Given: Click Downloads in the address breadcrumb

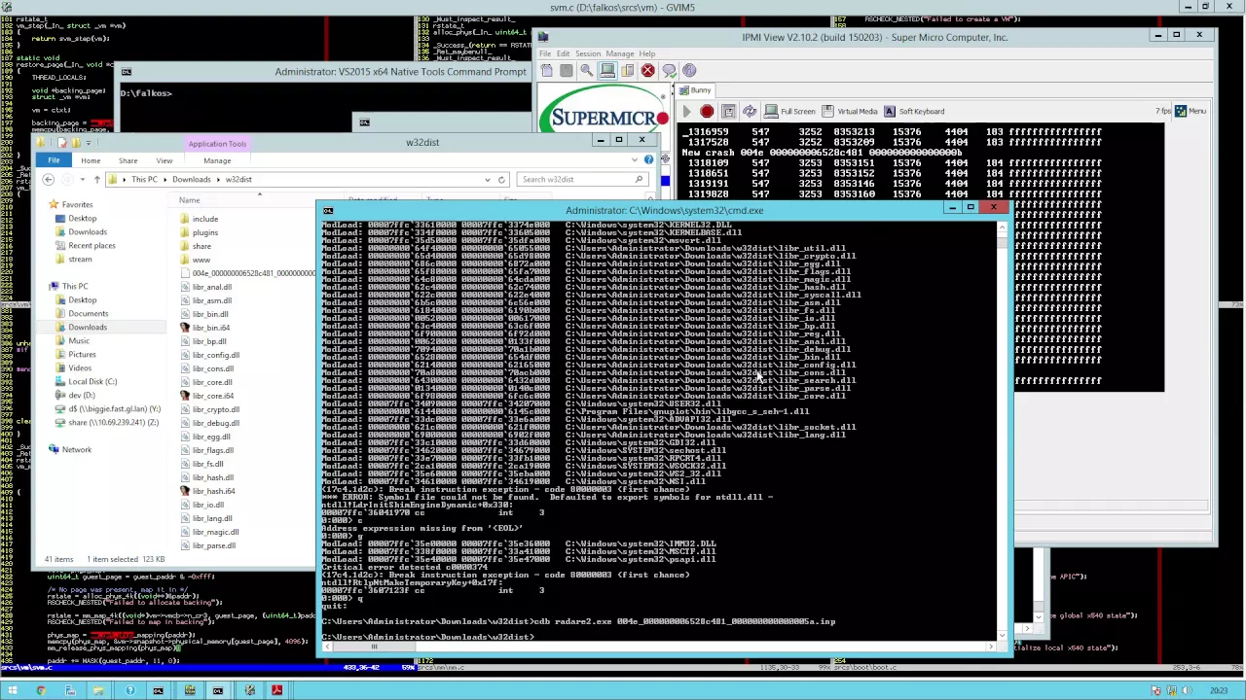Looking at the screenshot, I should (191, 179).
